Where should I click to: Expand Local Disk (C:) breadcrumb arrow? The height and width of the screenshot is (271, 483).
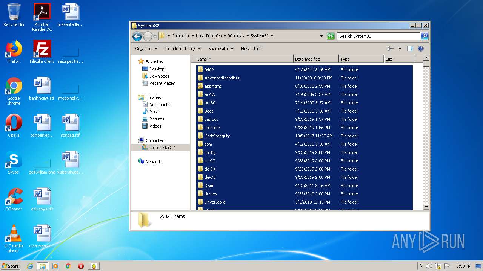(225, 36)
